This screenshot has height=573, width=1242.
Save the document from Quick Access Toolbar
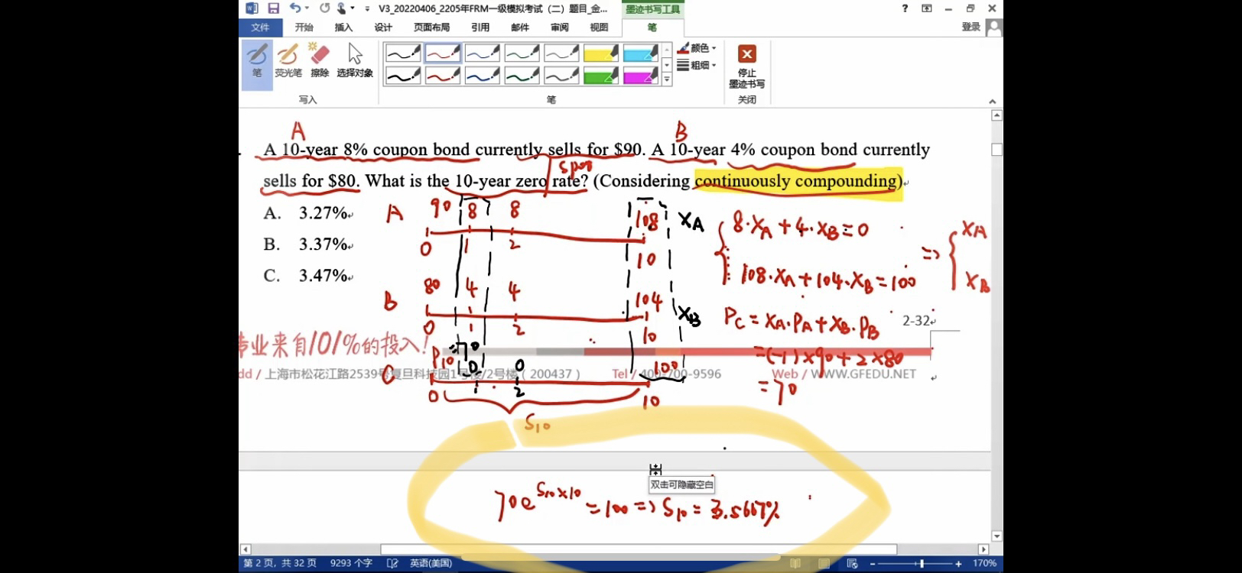(x=273, y=8)
